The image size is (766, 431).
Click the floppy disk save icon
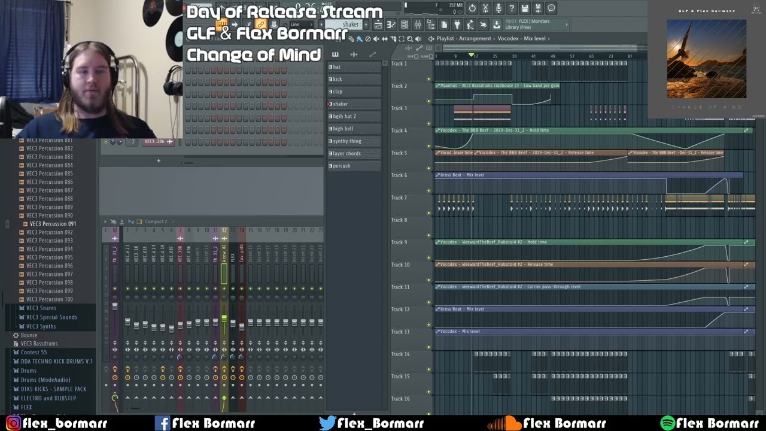(x=525, y=8)
